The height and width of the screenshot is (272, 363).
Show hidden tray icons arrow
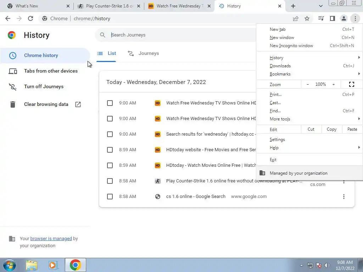(x=301, y=265)
